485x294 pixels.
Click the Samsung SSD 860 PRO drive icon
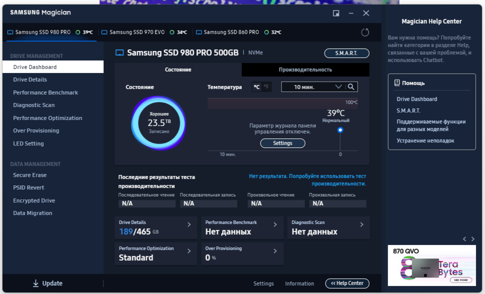pyautogui.click(x=199, y=32)
